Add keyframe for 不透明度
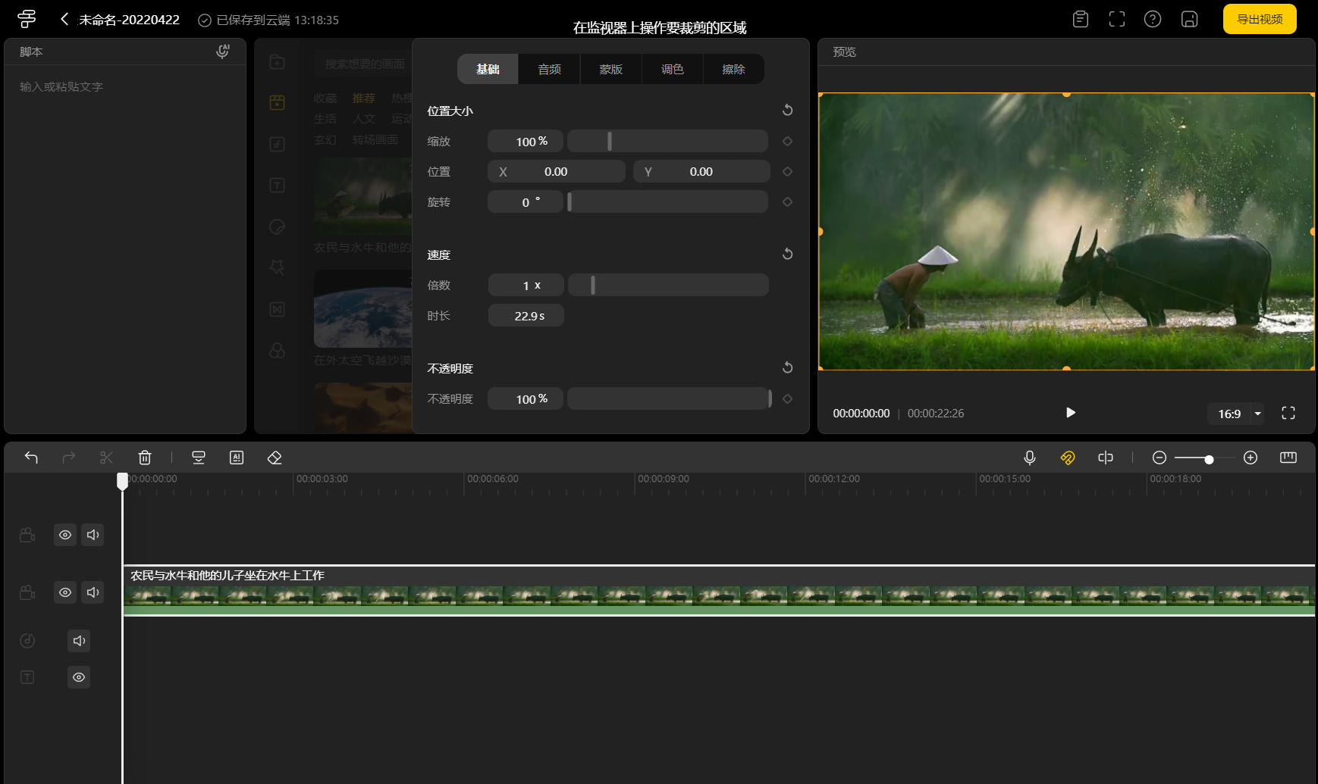The height and width of the screenshot is (784, 1318). (787, 399)
